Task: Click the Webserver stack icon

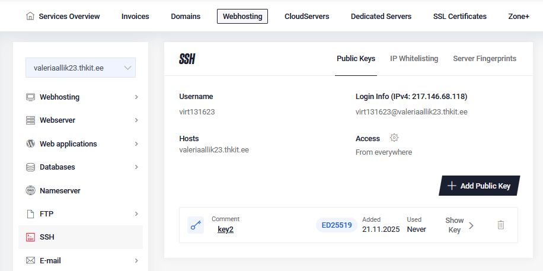Action: 31,120
